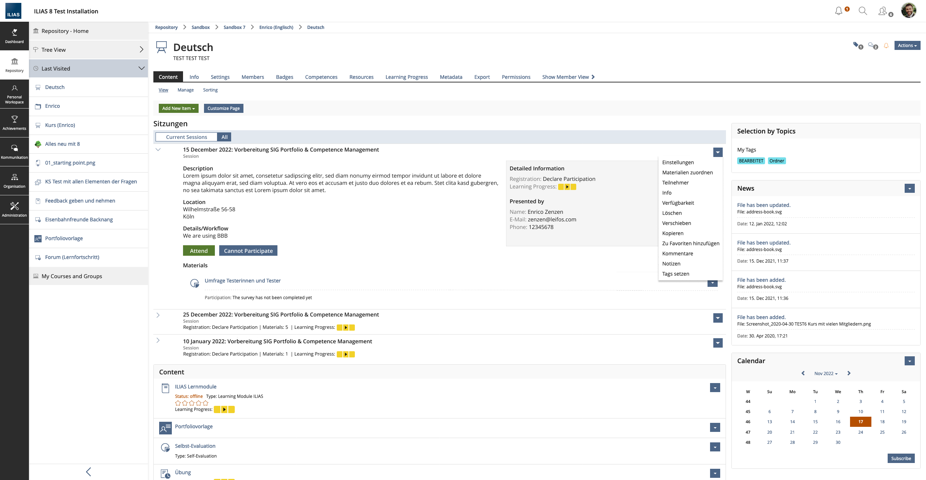The image size is (926, 480).
Task: Select day 24 in the calendar
Action: coord(861,432)
